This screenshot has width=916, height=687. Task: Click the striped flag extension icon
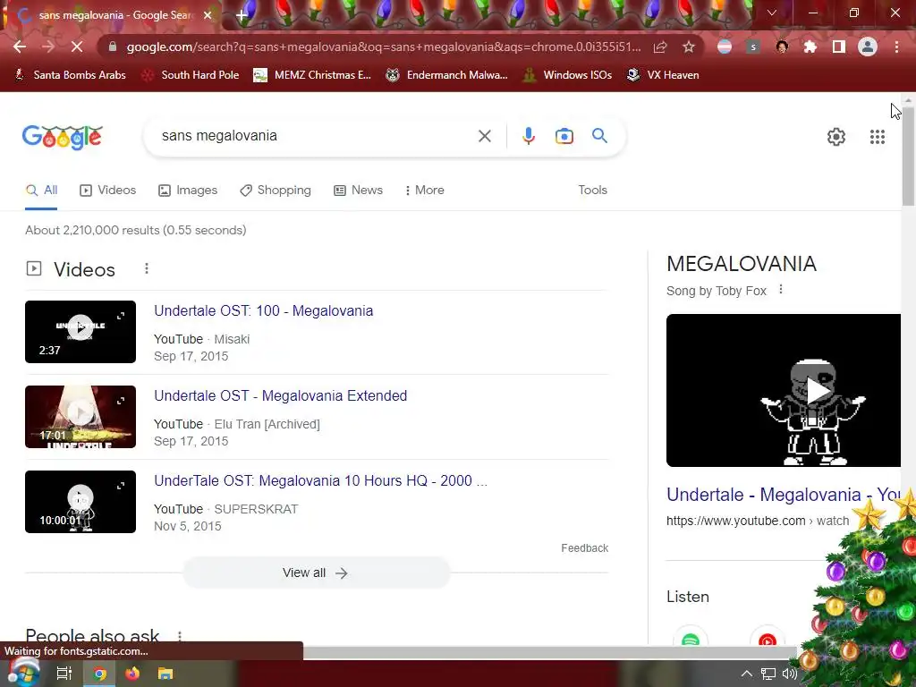pyautogui.click(x=725, y=47)
